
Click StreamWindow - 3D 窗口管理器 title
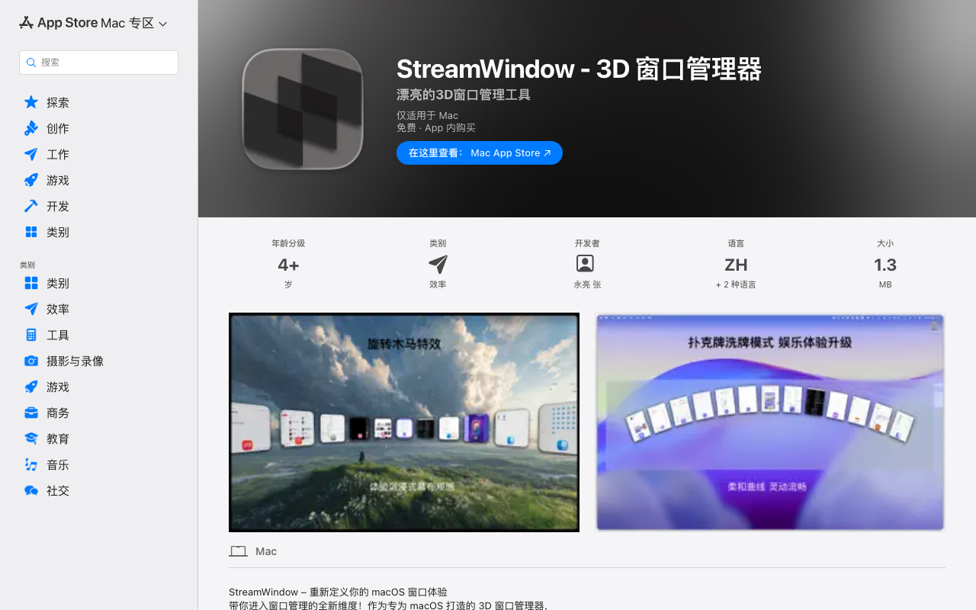579,69
